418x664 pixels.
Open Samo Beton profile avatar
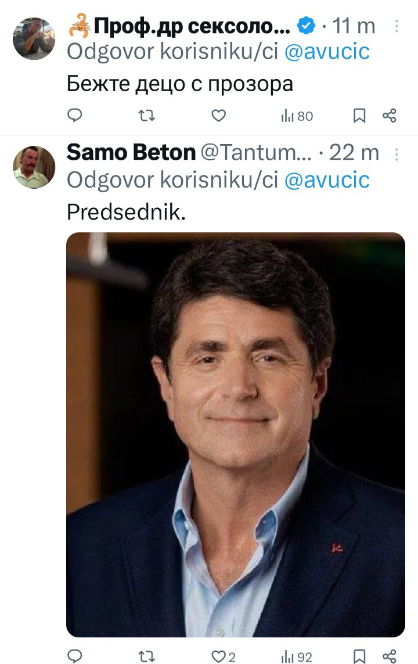[34, 167]
